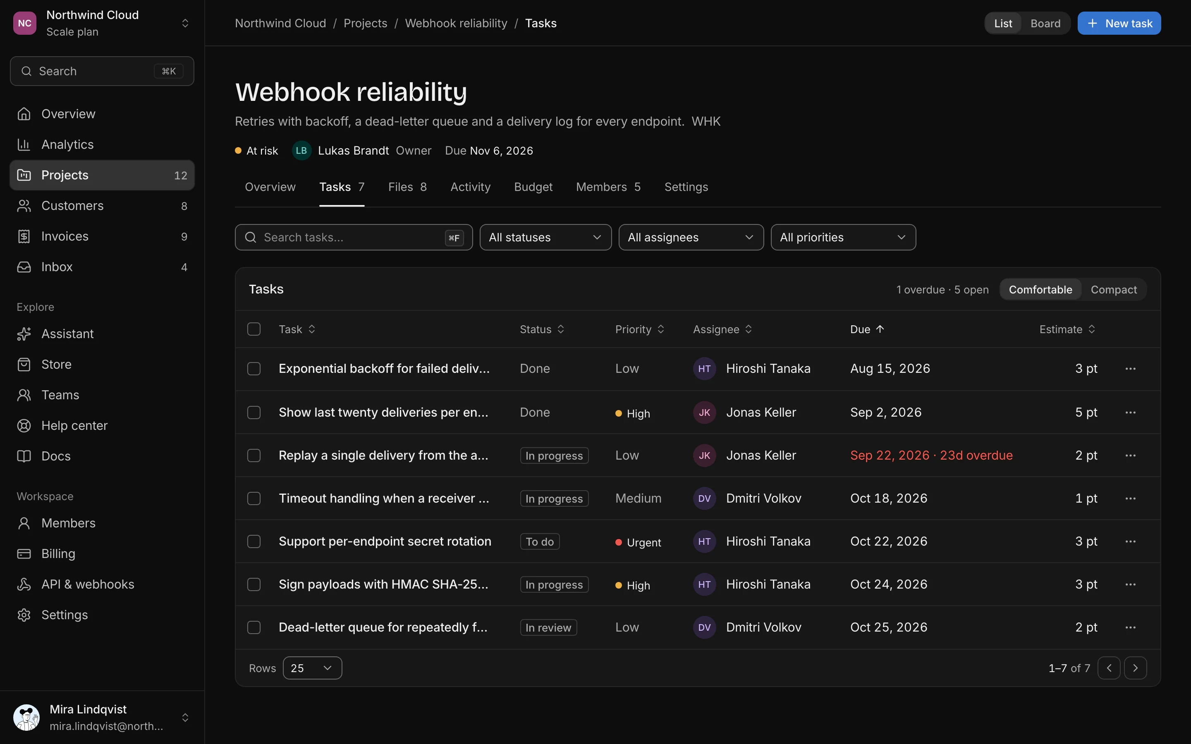Open the Budget tab
The width and height of the screenshot is (1191, 744).
pyautogui.click(x=533, y=187)
